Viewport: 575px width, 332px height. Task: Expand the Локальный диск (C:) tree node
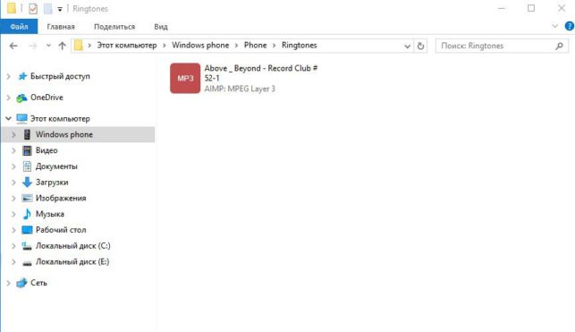pyautogui.click(x=13, y=246)
